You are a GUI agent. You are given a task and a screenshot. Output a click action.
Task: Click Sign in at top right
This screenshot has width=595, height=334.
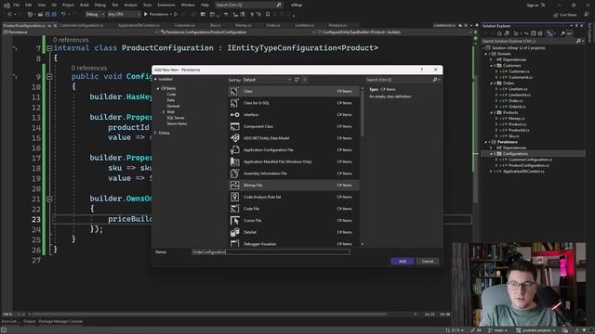click(x=533, y=6)
